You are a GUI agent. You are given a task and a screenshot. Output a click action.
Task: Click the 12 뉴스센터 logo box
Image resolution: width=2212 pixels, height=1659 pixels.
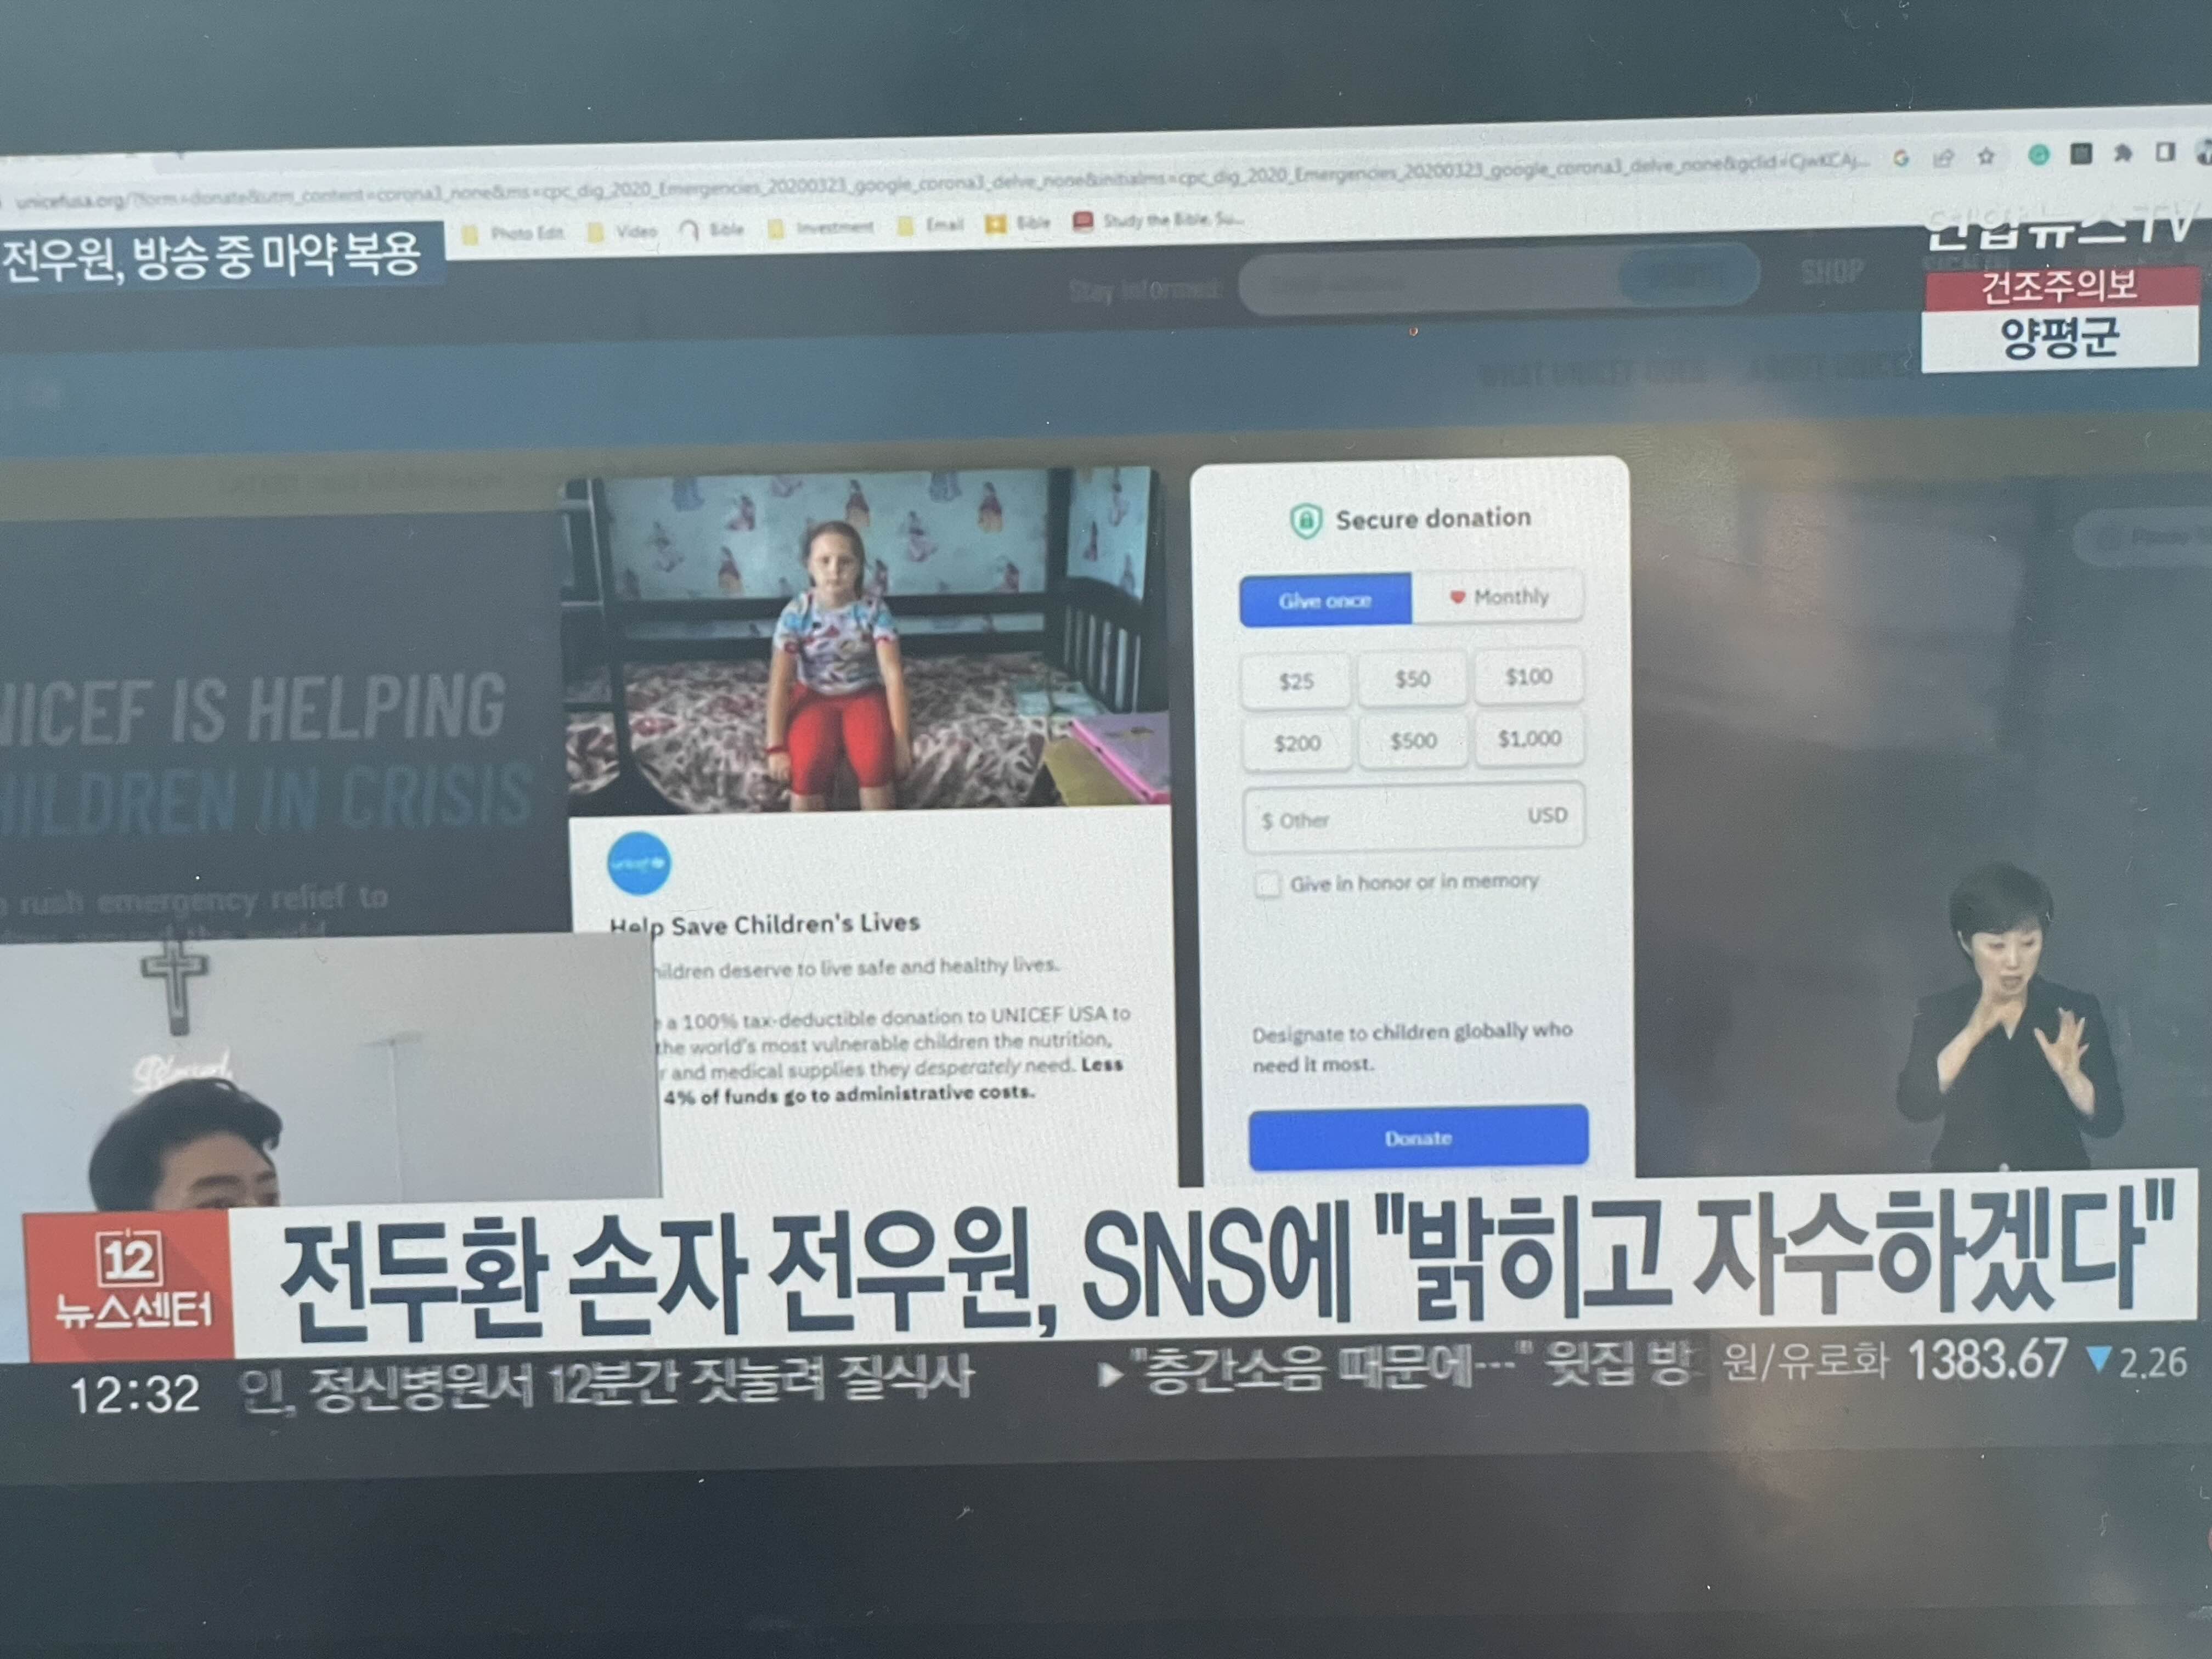coord(130,1286)
